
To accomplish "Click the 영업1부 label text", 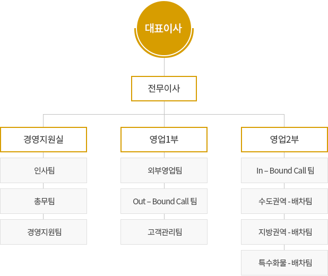I will pyautogui.click(x=164, y=140).
